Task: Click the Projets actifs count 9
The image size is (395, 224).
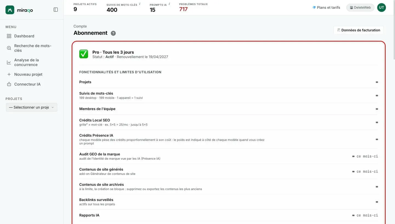Action: coord(75,9)
